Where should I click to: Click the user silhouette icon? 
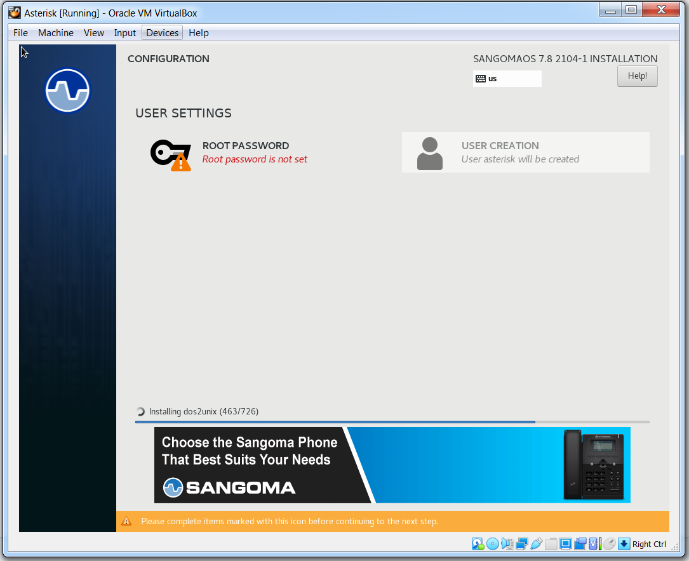click(x=430, y=153)
